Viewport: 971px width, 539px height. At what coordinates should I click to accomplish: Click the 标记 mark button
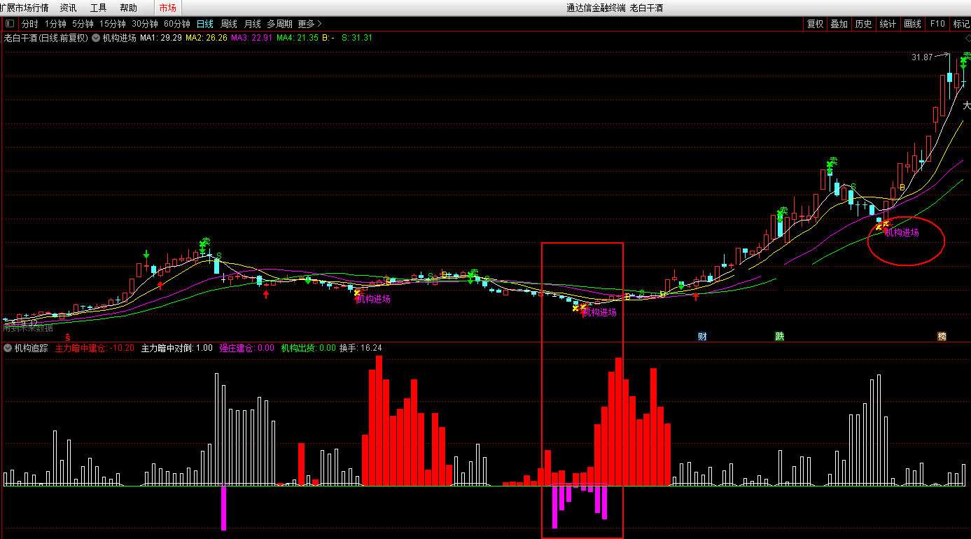click(961, 24)
